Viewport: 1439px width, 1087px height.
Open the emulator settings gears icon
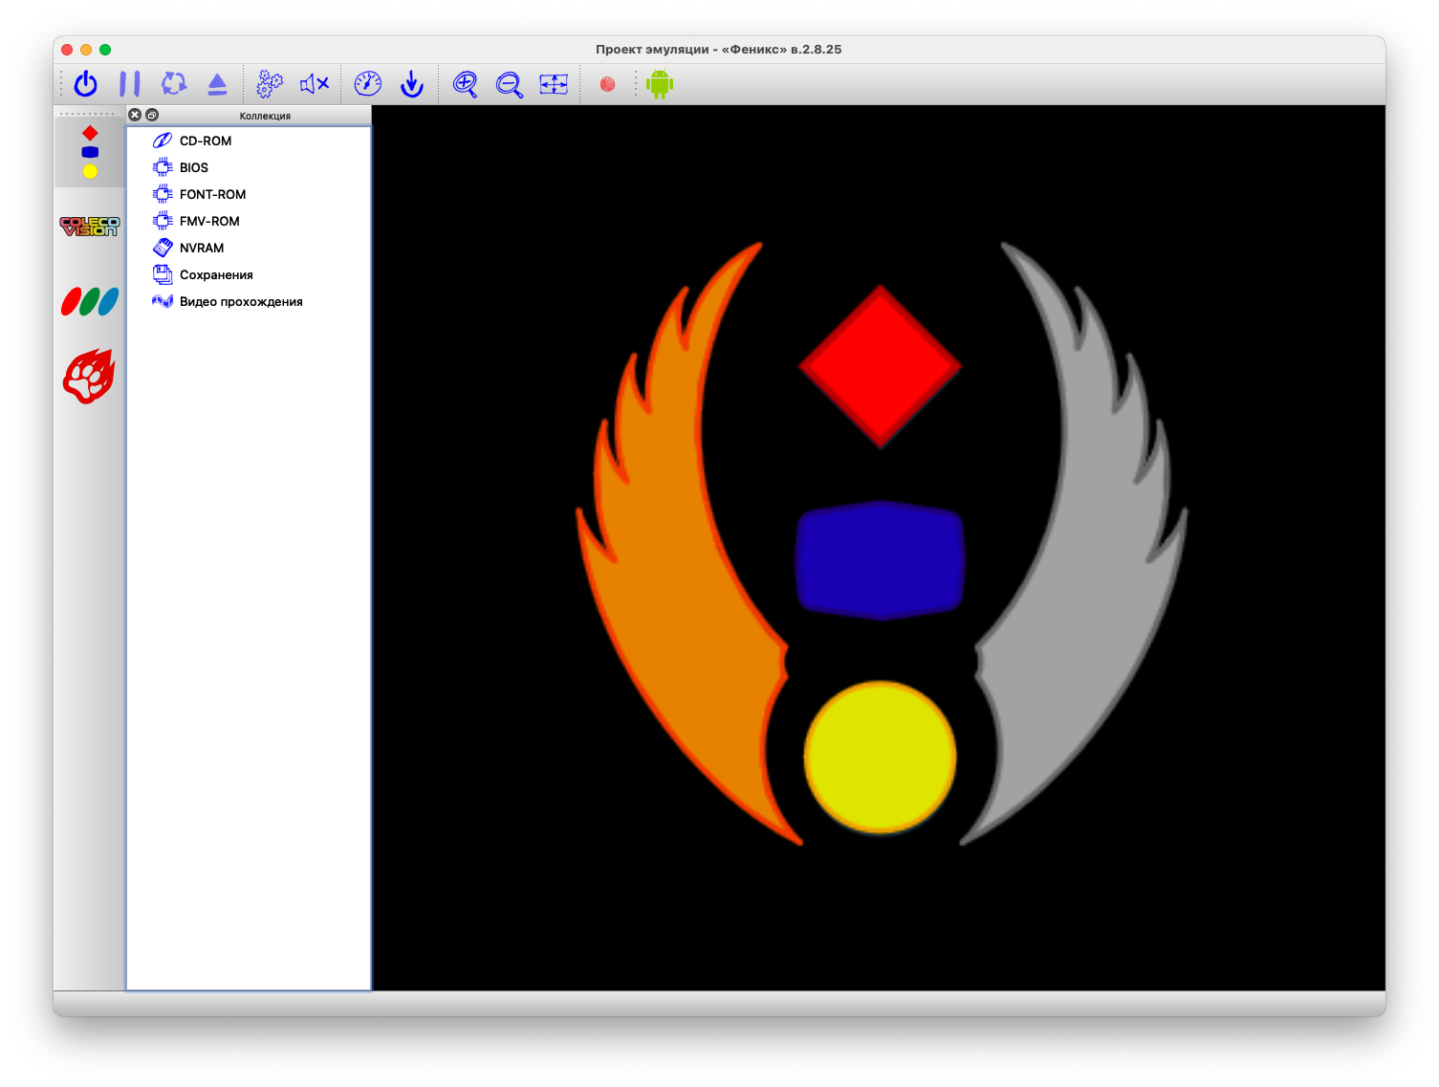270,84
